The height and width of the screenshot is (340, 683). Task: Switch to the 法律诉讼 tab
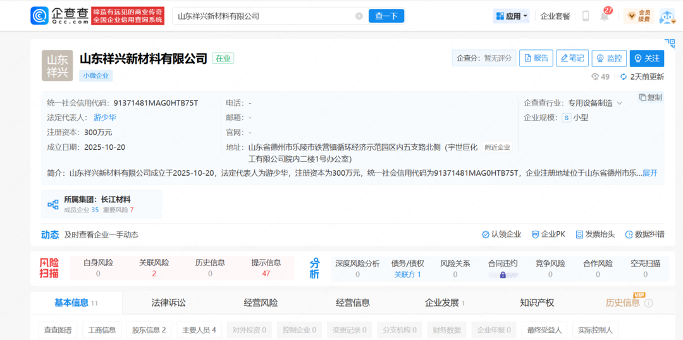(169, 303)
